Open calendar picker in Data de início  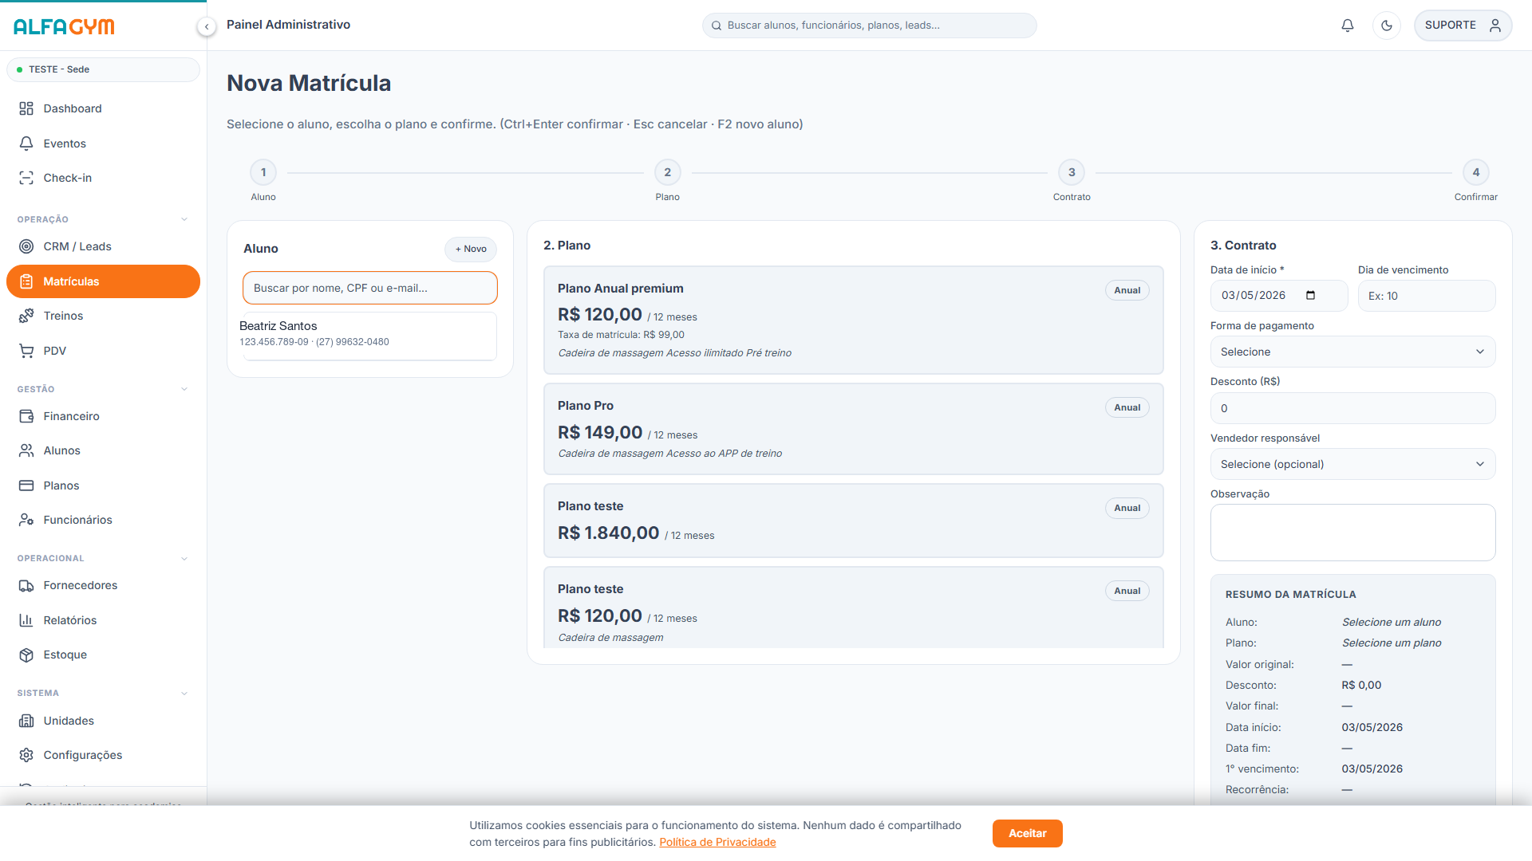(1310, 296)
